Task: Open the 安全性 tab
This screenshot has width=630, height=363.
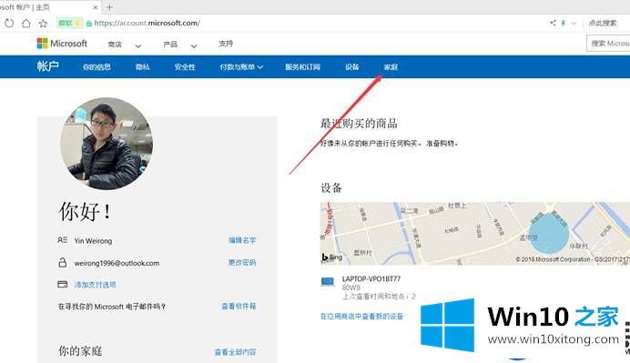Action: click(185, 67)
